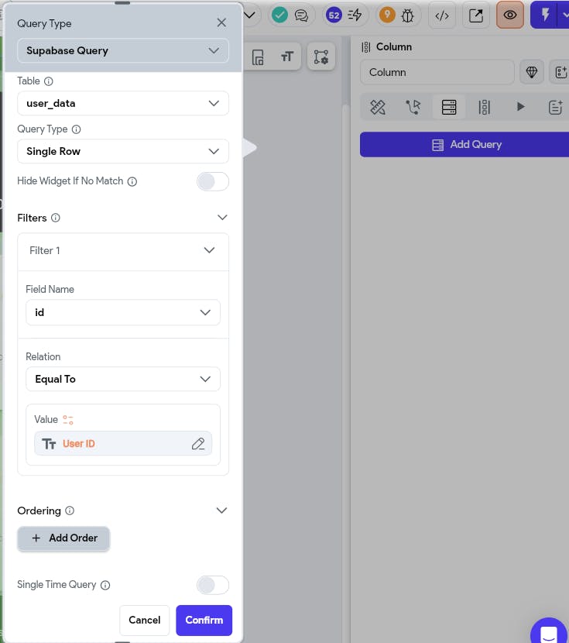Viewport: 569px width, 643px height.
Task: Edit the User ID value pencil icon
Action: coord(198,444)
